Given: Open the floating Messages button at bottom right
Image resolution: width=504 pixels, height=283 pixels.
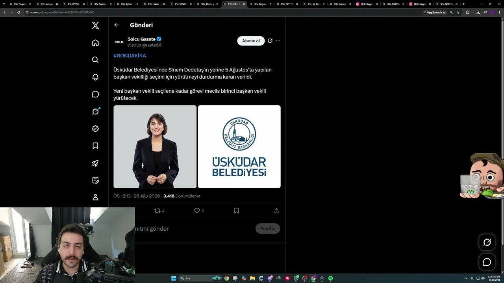Looking at the screenshot, I should [487, 262].
